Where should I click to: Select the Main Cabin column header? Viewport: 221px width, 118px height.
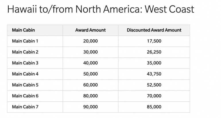click(24, 30)
